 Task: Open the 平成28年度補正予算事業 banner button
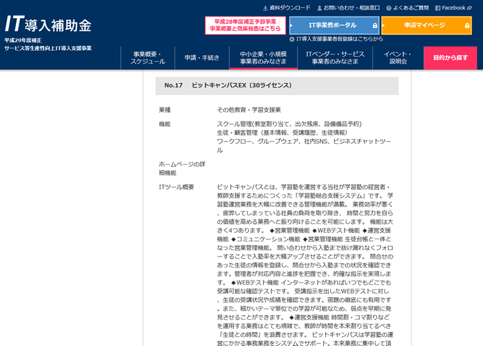245,25
